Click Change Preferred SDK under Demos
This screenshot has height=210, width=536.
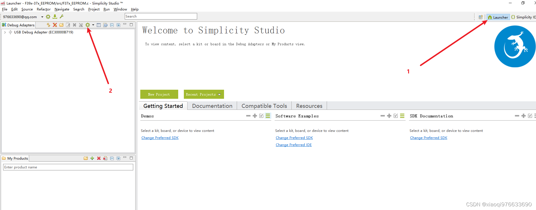click(160, 138)
